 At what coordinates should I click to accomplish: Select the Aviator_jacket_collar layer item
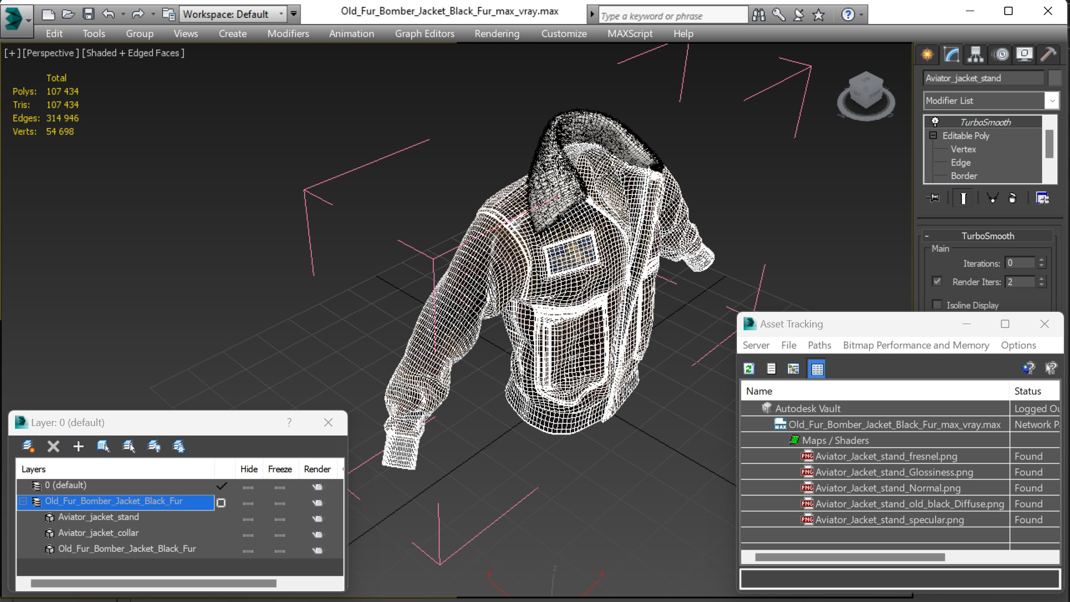(x=98, y=533)
